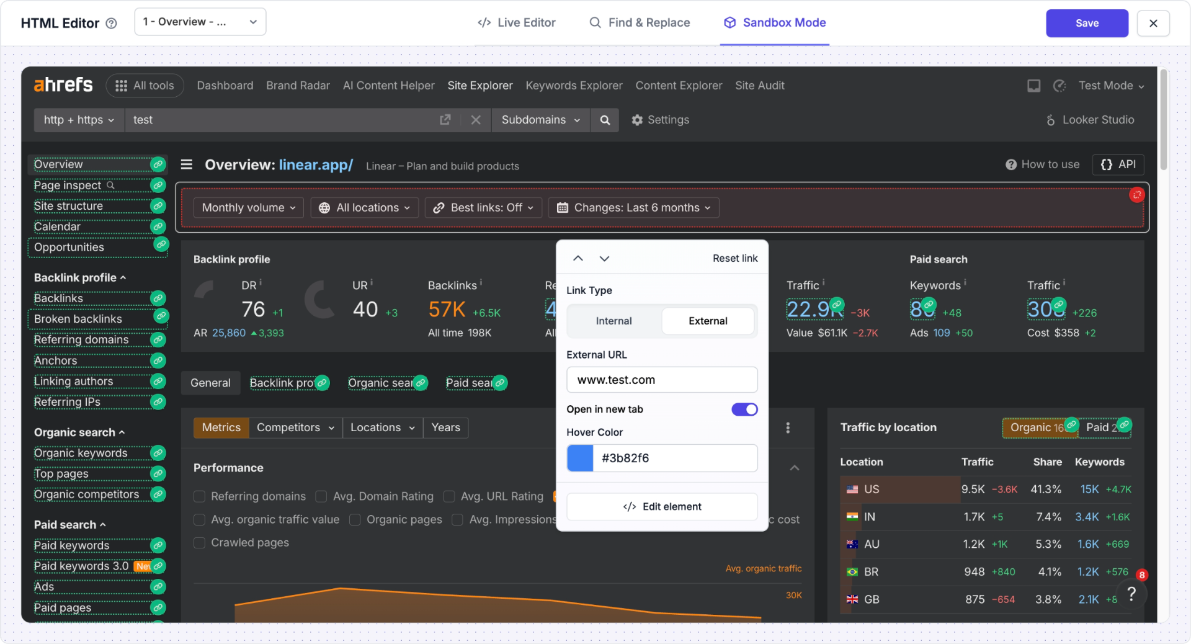Image resolution: width=1191 pixels, height=644 pixels.
Task: Click green link badge beside Paid keywords
Action: (158, 545)
